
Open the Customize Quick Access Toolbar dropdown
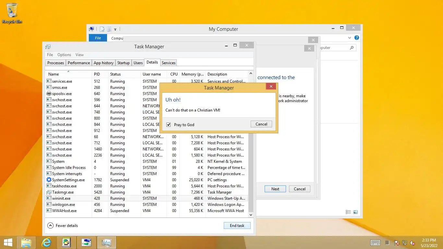[115, 30]
